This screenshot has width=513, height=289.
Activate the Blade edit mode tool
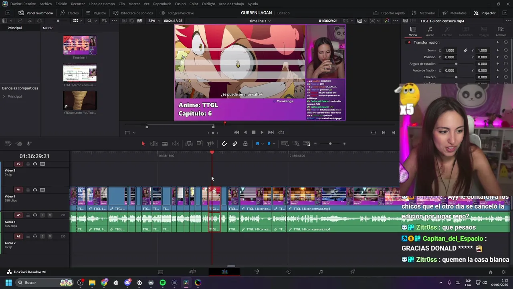[x=165, y=144]
